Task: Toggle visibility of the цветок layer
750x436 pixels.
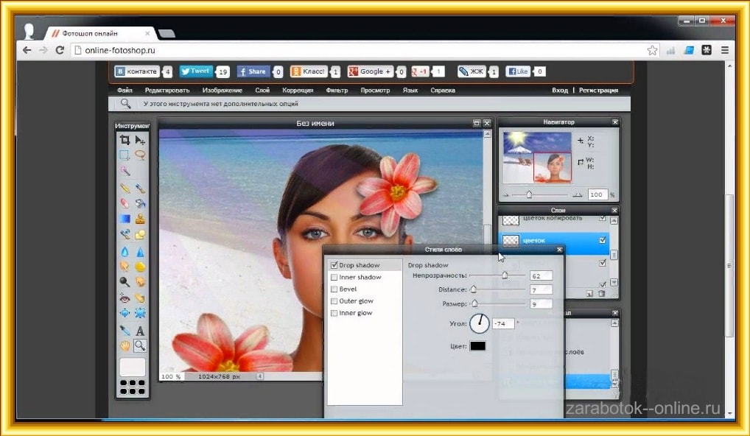Action: 603,240
